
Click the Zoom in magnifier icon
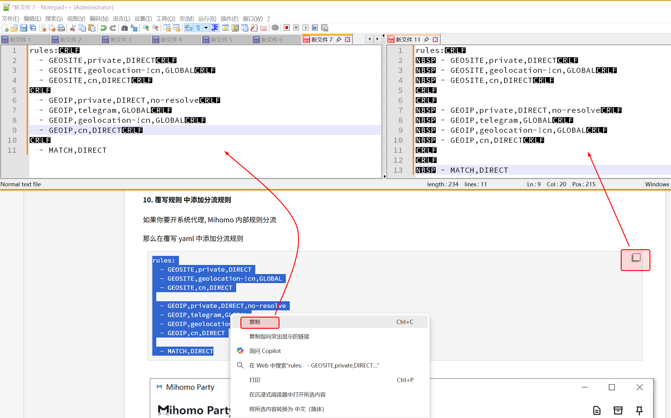coord(146,28)
